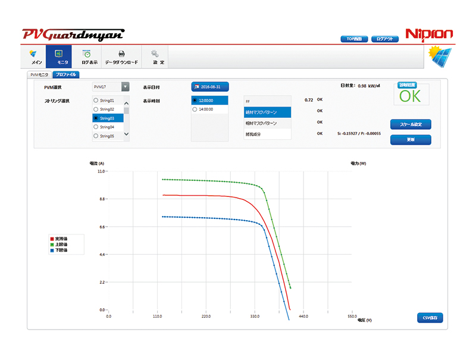Choose the 14:00:00 display time option
The image size is (476, 357).
pyautogui.click(x=195, y=109)
